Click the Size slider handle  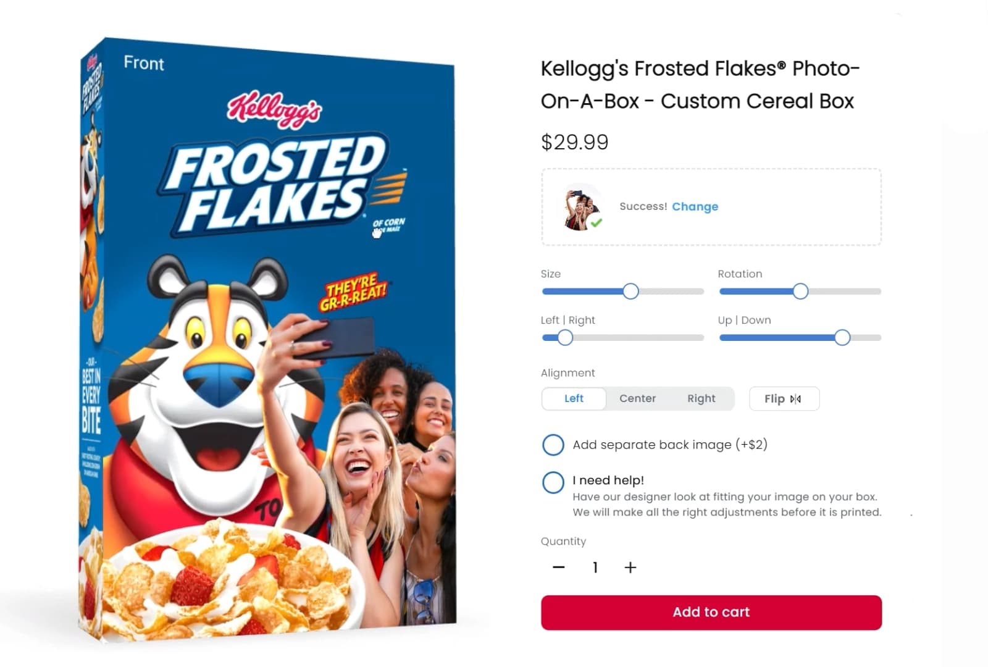pos(630,292)
